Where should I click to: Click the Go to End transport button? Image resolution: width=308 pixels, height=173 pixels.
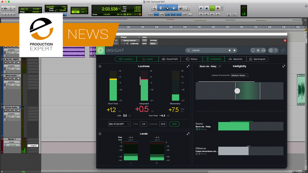(218, 14)
